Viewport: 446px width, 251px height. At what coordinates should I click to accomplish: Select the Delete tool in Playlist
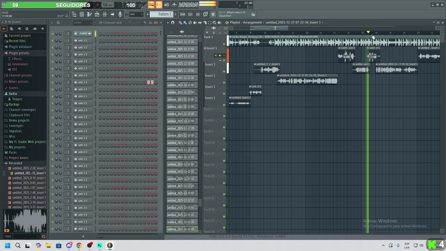coord(190,23)
